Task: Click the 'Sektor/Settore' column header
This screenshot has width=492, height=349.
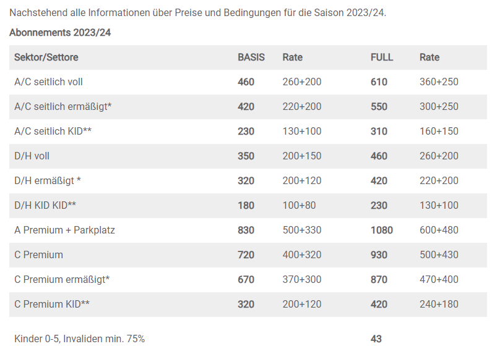Action: pos(46,57)
